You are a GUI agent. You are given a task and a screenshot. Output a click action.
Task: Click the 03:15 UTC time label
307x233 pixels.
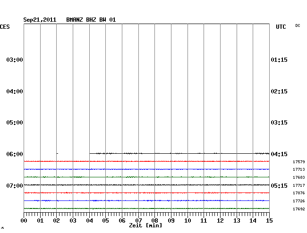(x=279, y=123)
